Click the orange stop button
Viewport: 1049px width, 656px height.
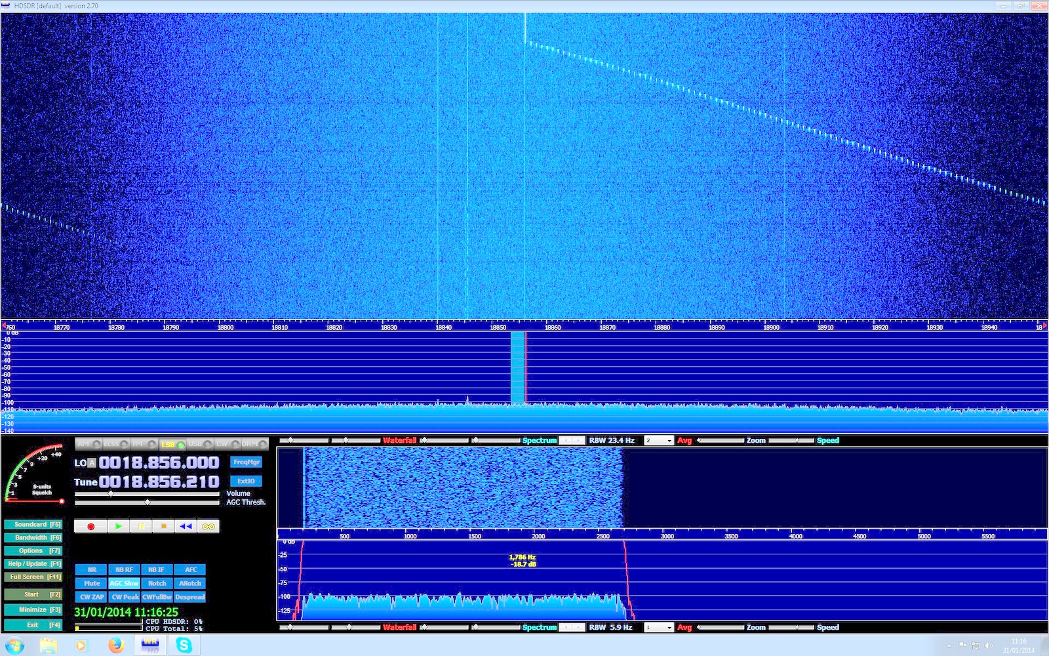point(163,526)
